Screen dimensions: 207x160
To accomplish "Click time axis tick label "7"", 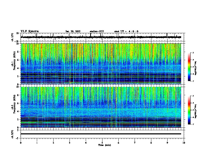I will tap(135, 143).
